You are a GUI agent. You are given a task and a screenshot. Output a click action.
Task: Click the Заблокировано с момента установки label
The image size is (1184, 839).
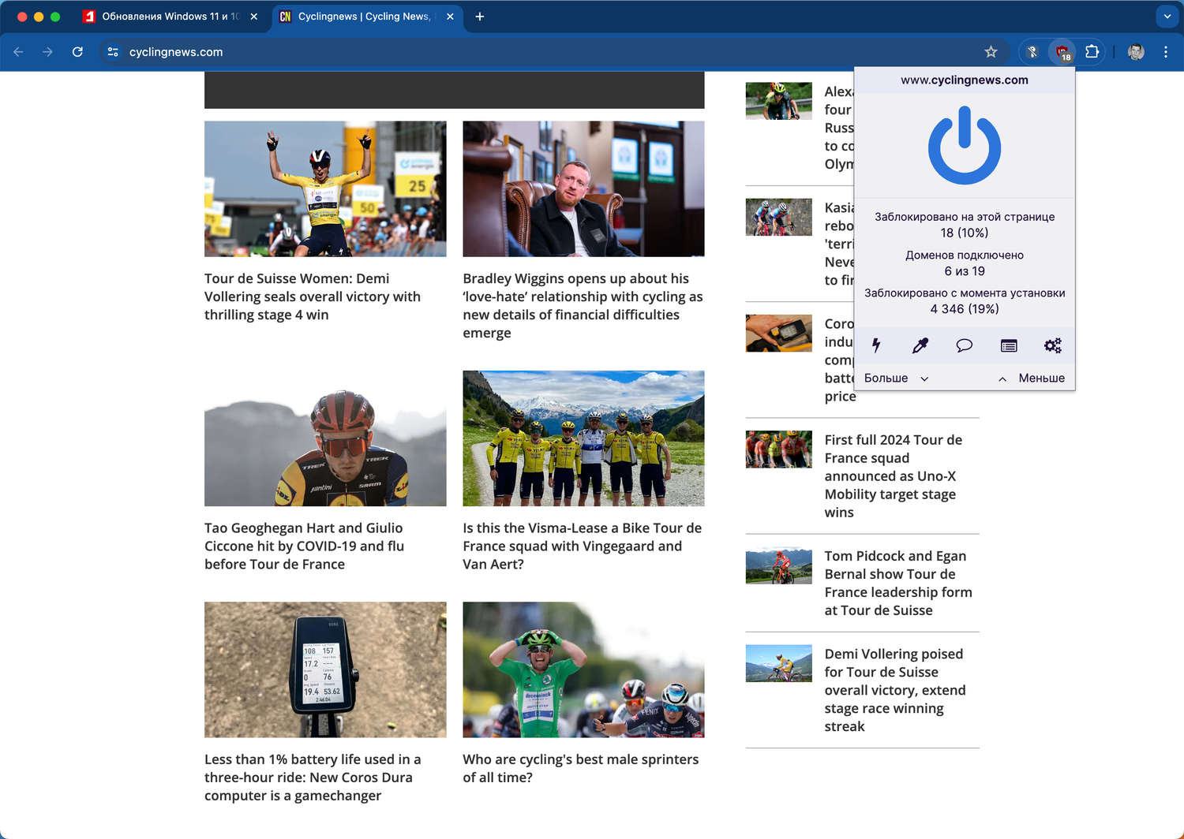[965, 293]
